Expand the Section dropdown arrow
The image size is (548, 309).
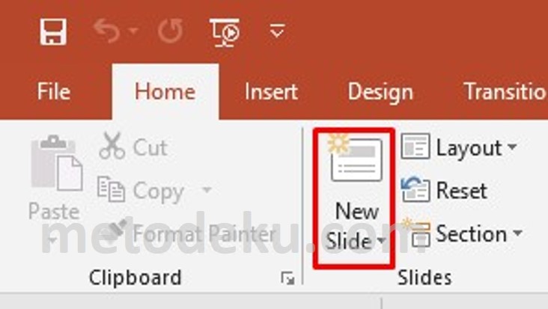pos(517,233)
